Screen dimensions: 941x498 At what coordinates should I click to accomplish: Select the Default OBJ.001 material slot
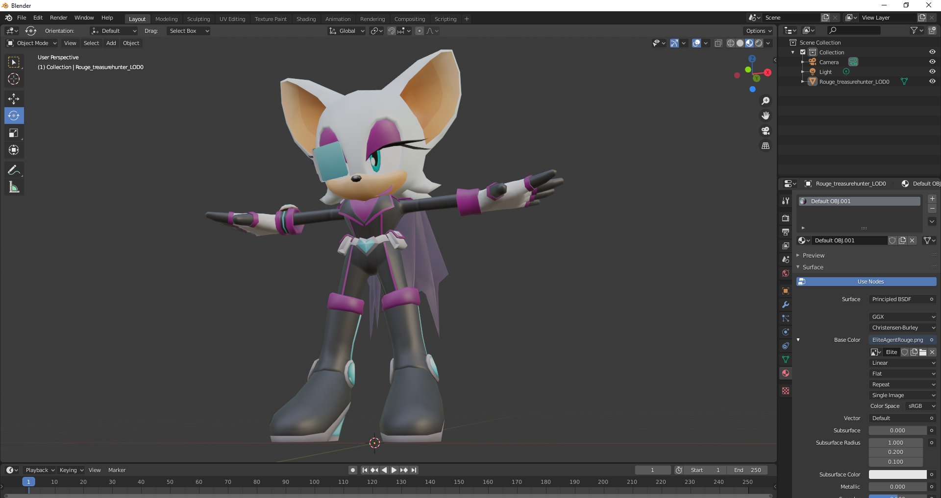pos(860,201)
